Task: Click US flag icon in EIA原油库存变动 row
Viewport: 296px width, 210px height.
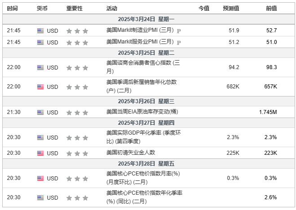Action: click(x=40, y=112)
